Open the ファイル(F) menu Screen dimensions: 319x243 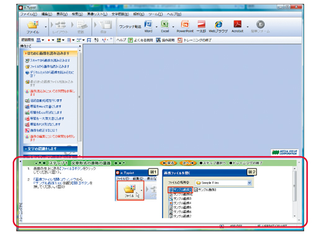29,14
